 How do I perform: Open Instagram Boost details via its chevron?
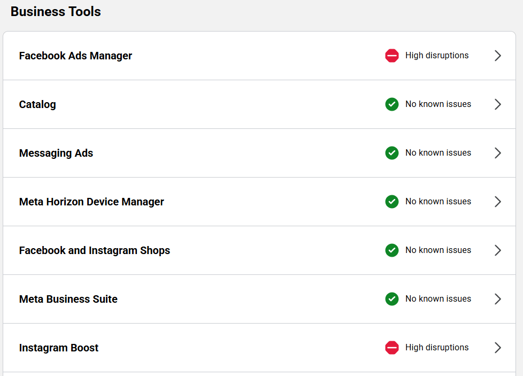tap(497, 348)
